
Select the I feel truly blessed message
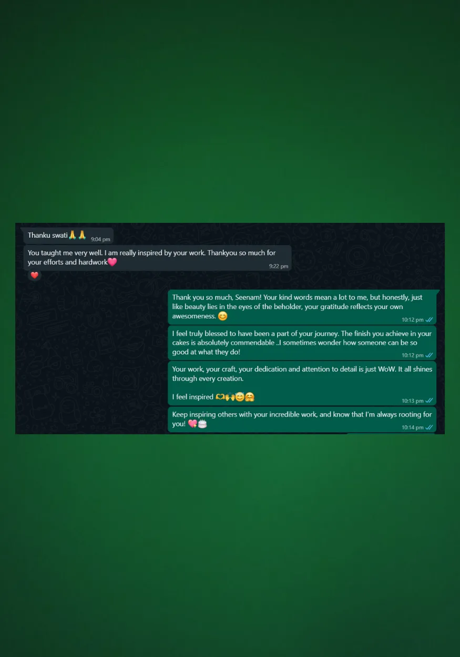pos(302,343)
